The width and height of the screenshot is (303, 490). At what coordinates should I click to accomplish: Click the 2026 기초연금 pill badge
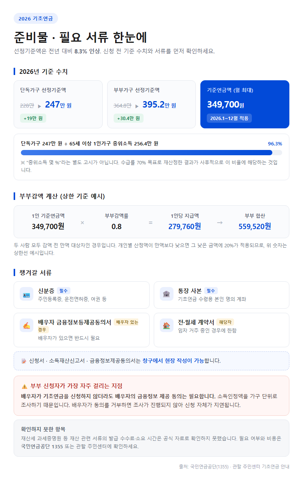pyautogui.click(x=36, y=19)
